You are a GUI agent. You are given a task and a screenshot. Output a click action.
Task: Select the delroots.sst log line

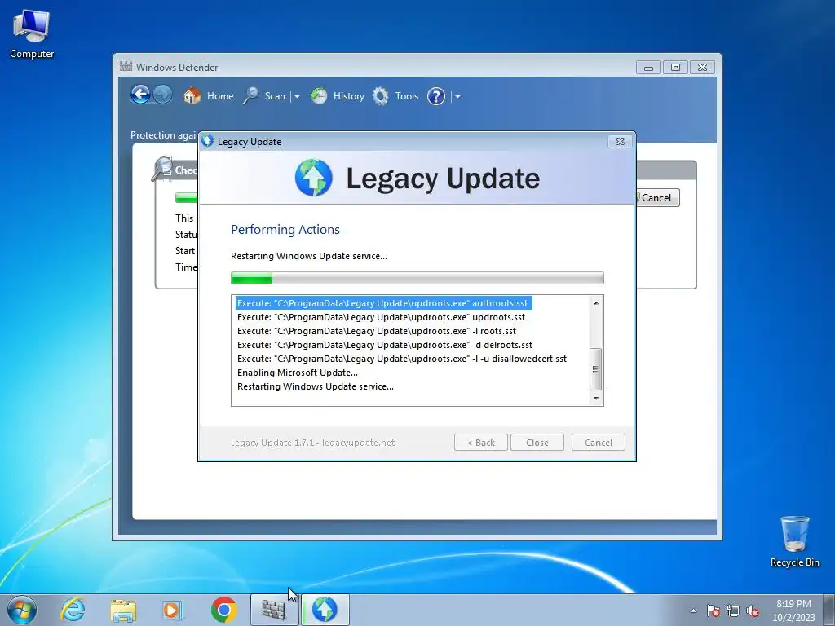tap(385, 345)
